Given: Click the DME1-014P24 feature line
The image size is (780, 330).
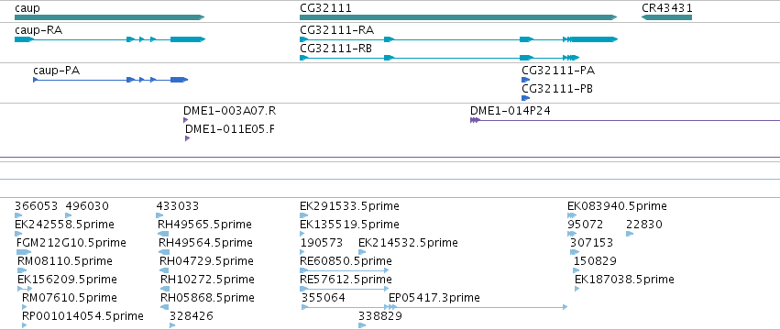Looking at the screenshot, I should [x=625, y=120].
